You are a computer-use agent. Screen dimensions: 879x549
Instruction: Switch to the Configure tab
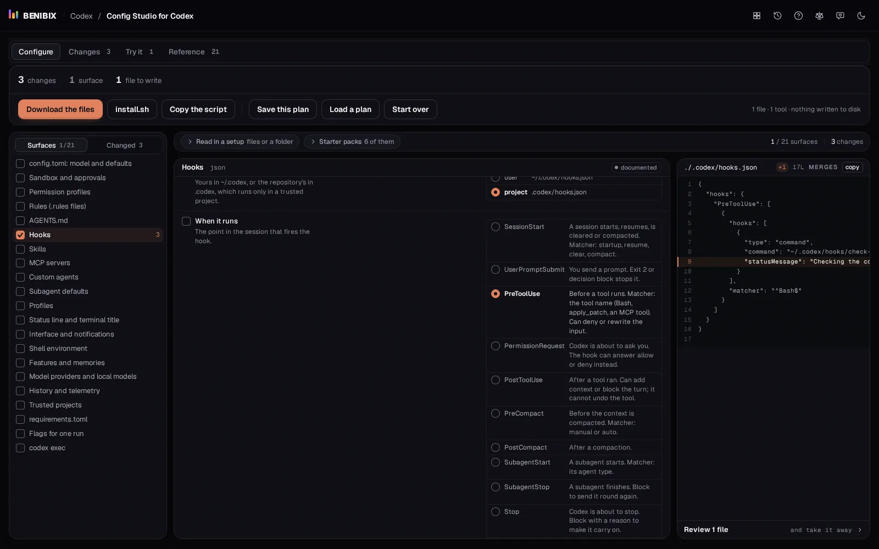[36, 52]
